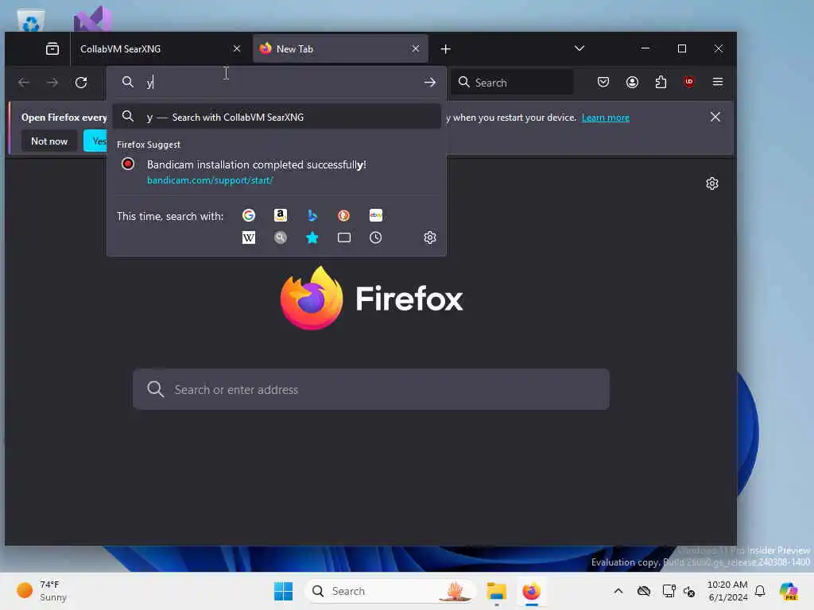
Task: Click the Not now button
Action: tap(49, 141)
